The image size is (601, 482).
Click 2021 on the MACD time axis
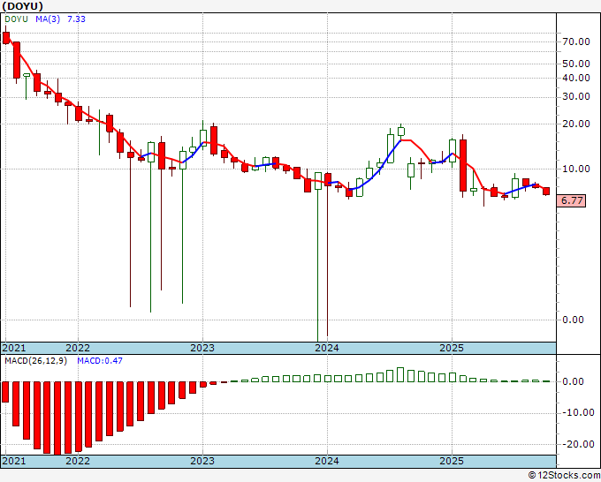click(x=14, y=461)
